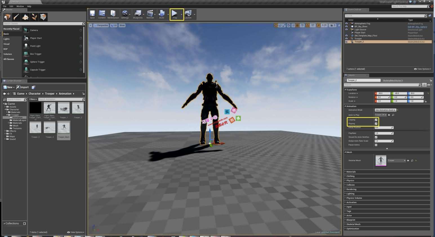The image size is (435, 237).
Task: Click the Import button in Content Browser
Action: [x=23, y=87]
